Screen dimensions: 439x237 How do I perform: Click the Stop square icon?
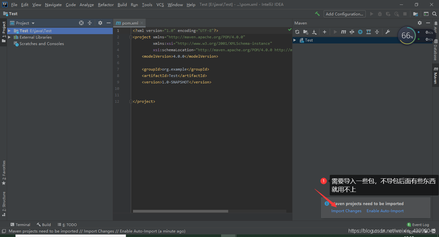pos(405,14)
